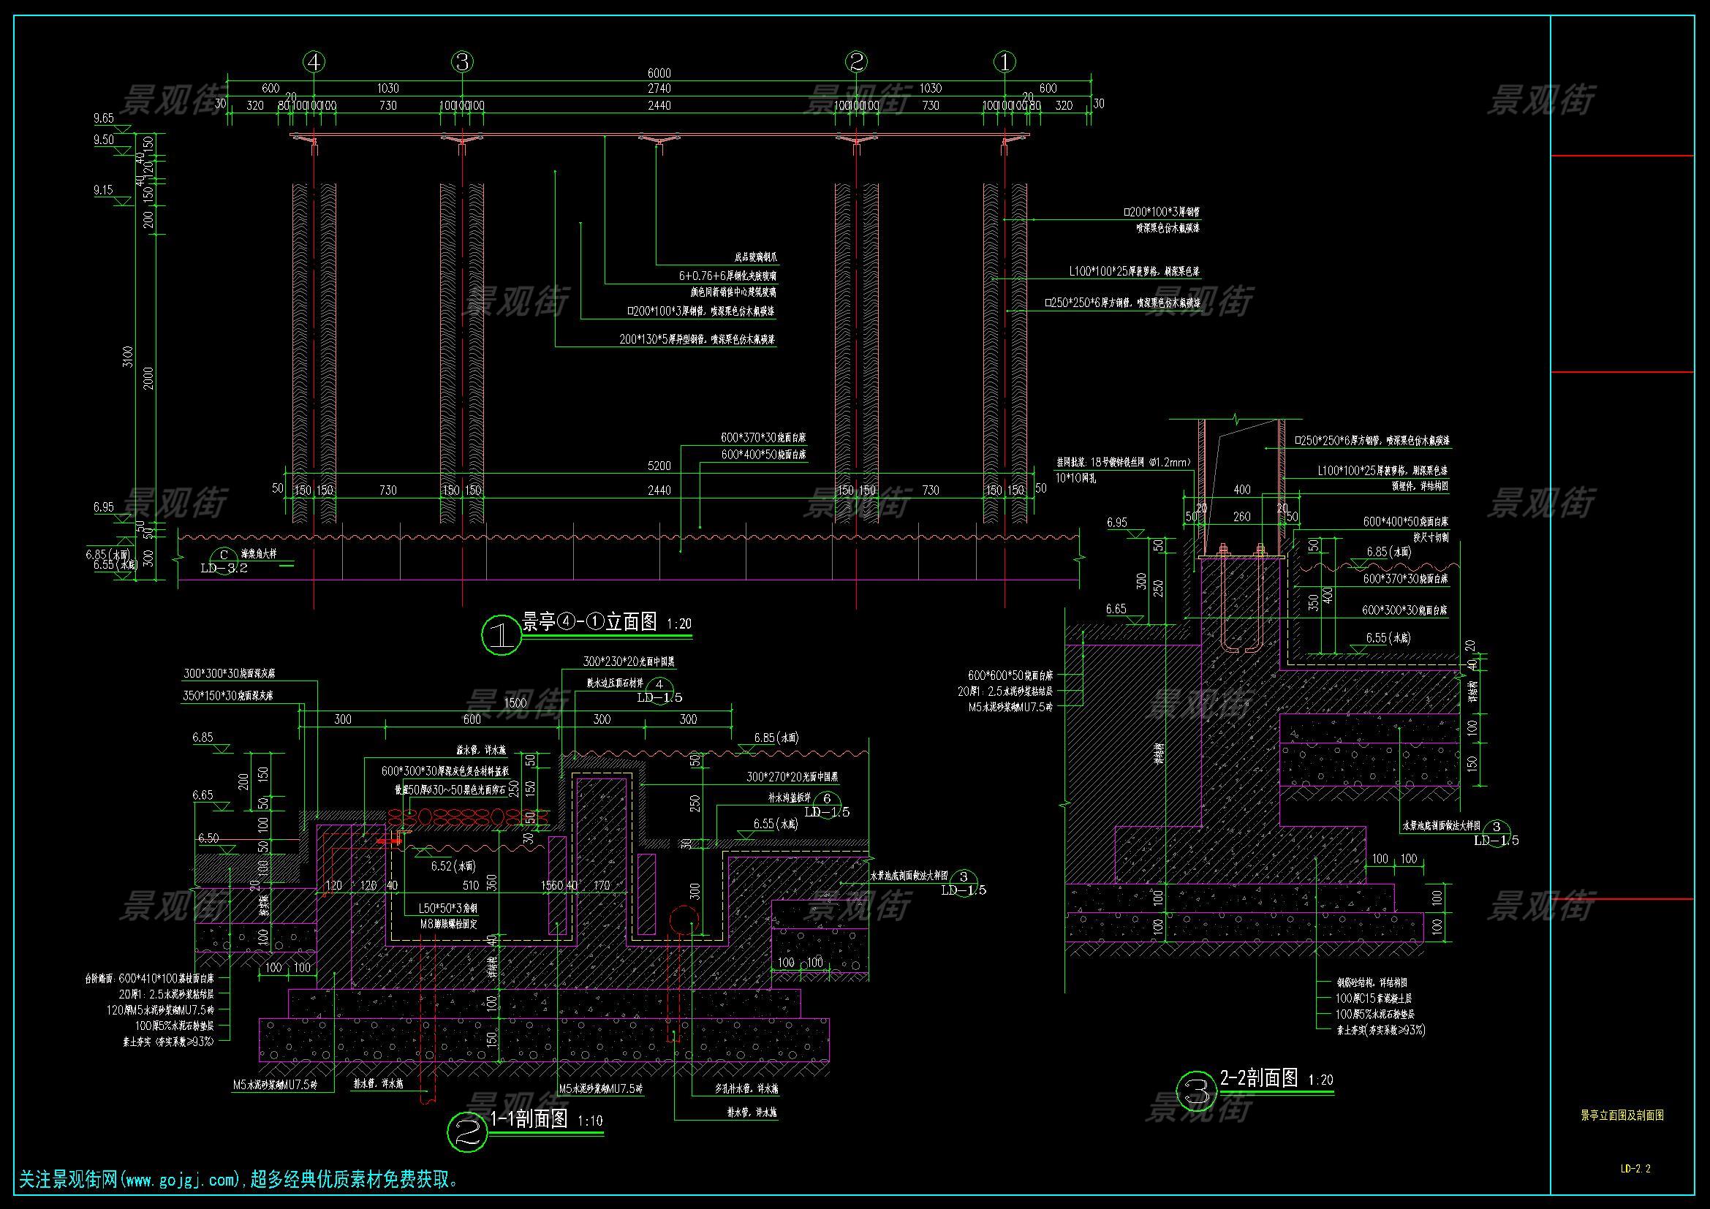
Task: Select axis bubble number 2 at top
Action: click(x=857, y=62)
